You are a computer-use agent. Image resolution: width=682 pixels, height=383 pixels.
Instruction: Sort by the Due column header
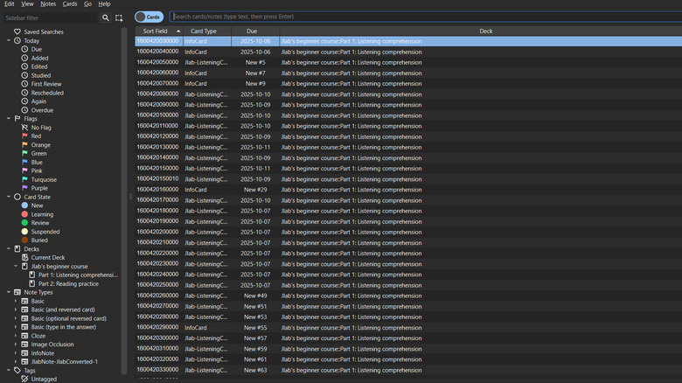tap(252, 31)
